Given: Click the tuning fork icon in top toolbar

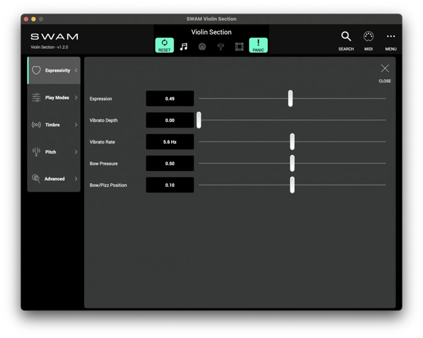Looking at the screenshot, I should 221,47.
